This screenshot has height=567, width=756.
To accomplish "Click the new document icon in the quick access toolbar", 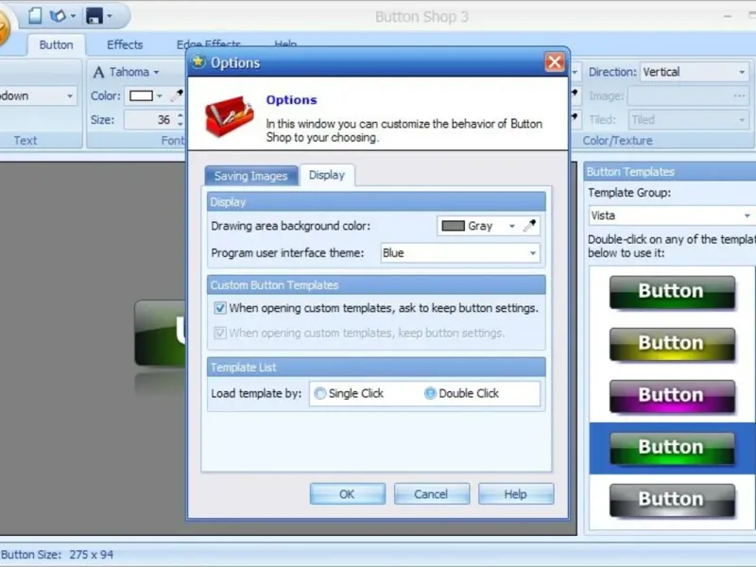I will (35, 16).
